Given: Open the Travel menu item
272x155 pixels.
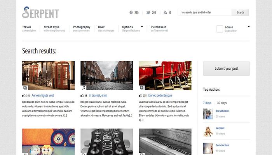Looking at the screenshot, I should coord(29,29).
